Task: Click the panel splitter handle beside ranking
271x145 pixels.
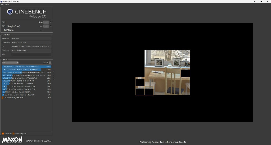Action: (x=54, y=75)
